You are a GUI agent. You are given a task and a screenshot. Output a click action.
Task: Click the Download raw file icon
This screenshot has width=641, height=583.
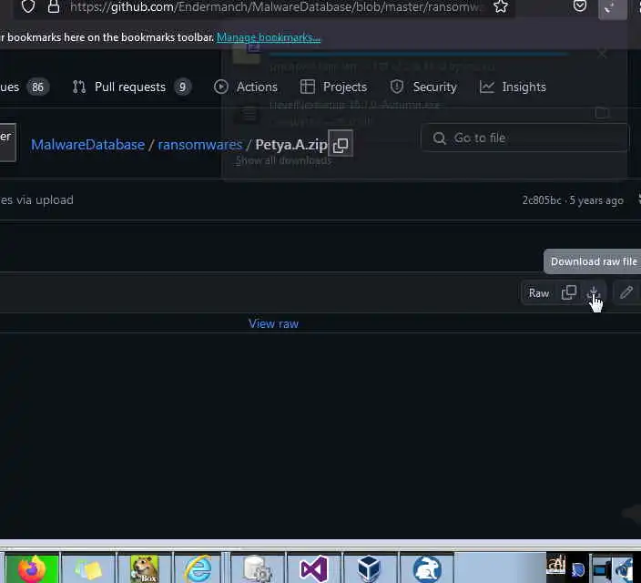coord(593,292)
